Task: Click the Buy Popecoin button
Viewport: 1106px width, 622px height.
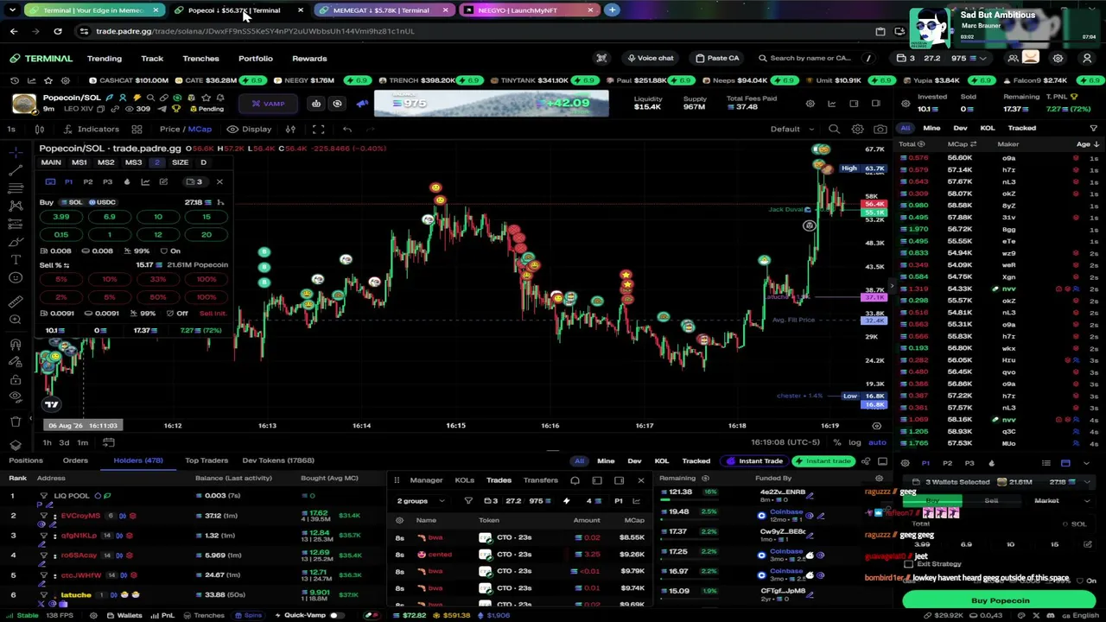Action: point(1000,600)
